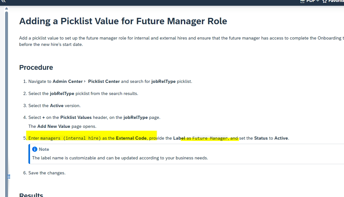Click the PDF document icon
Screen dimensions: 344x197
point(302,1)
